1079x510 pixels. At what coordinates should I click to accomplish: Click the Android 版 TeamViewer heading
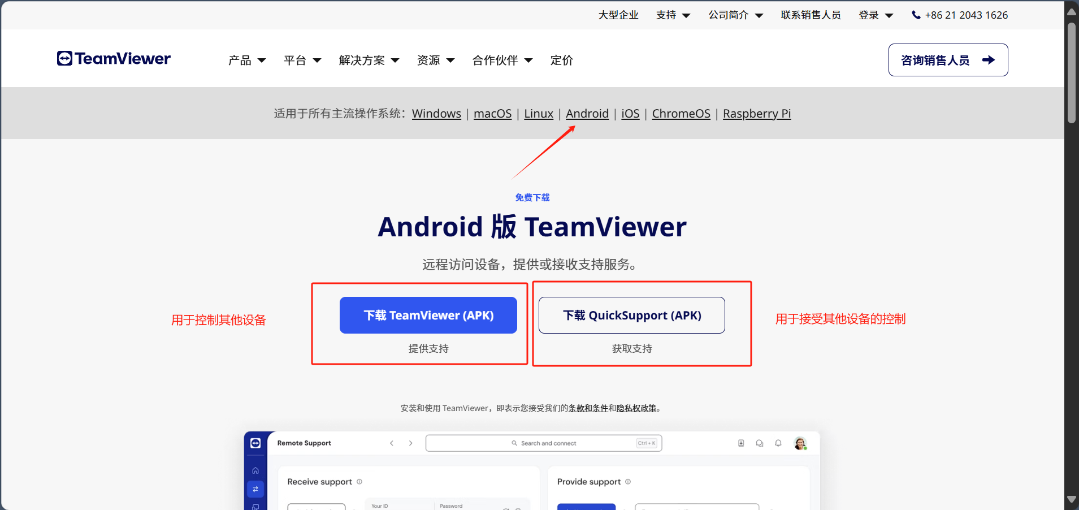pos(532,227)
